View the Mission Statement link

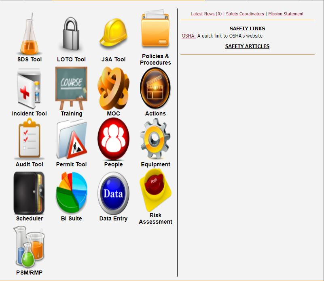pyautogui.click(x=286, y=14)
